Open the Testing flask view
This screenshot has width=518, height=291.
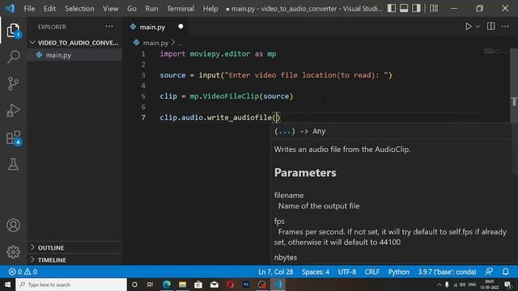pyautogui.click(x=13, y=164)
